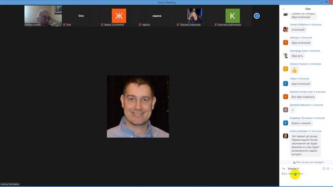The height and width of the screenshot is (187, 333).
Task: Select the лариса participant tile
Action: tap(157, 16)
